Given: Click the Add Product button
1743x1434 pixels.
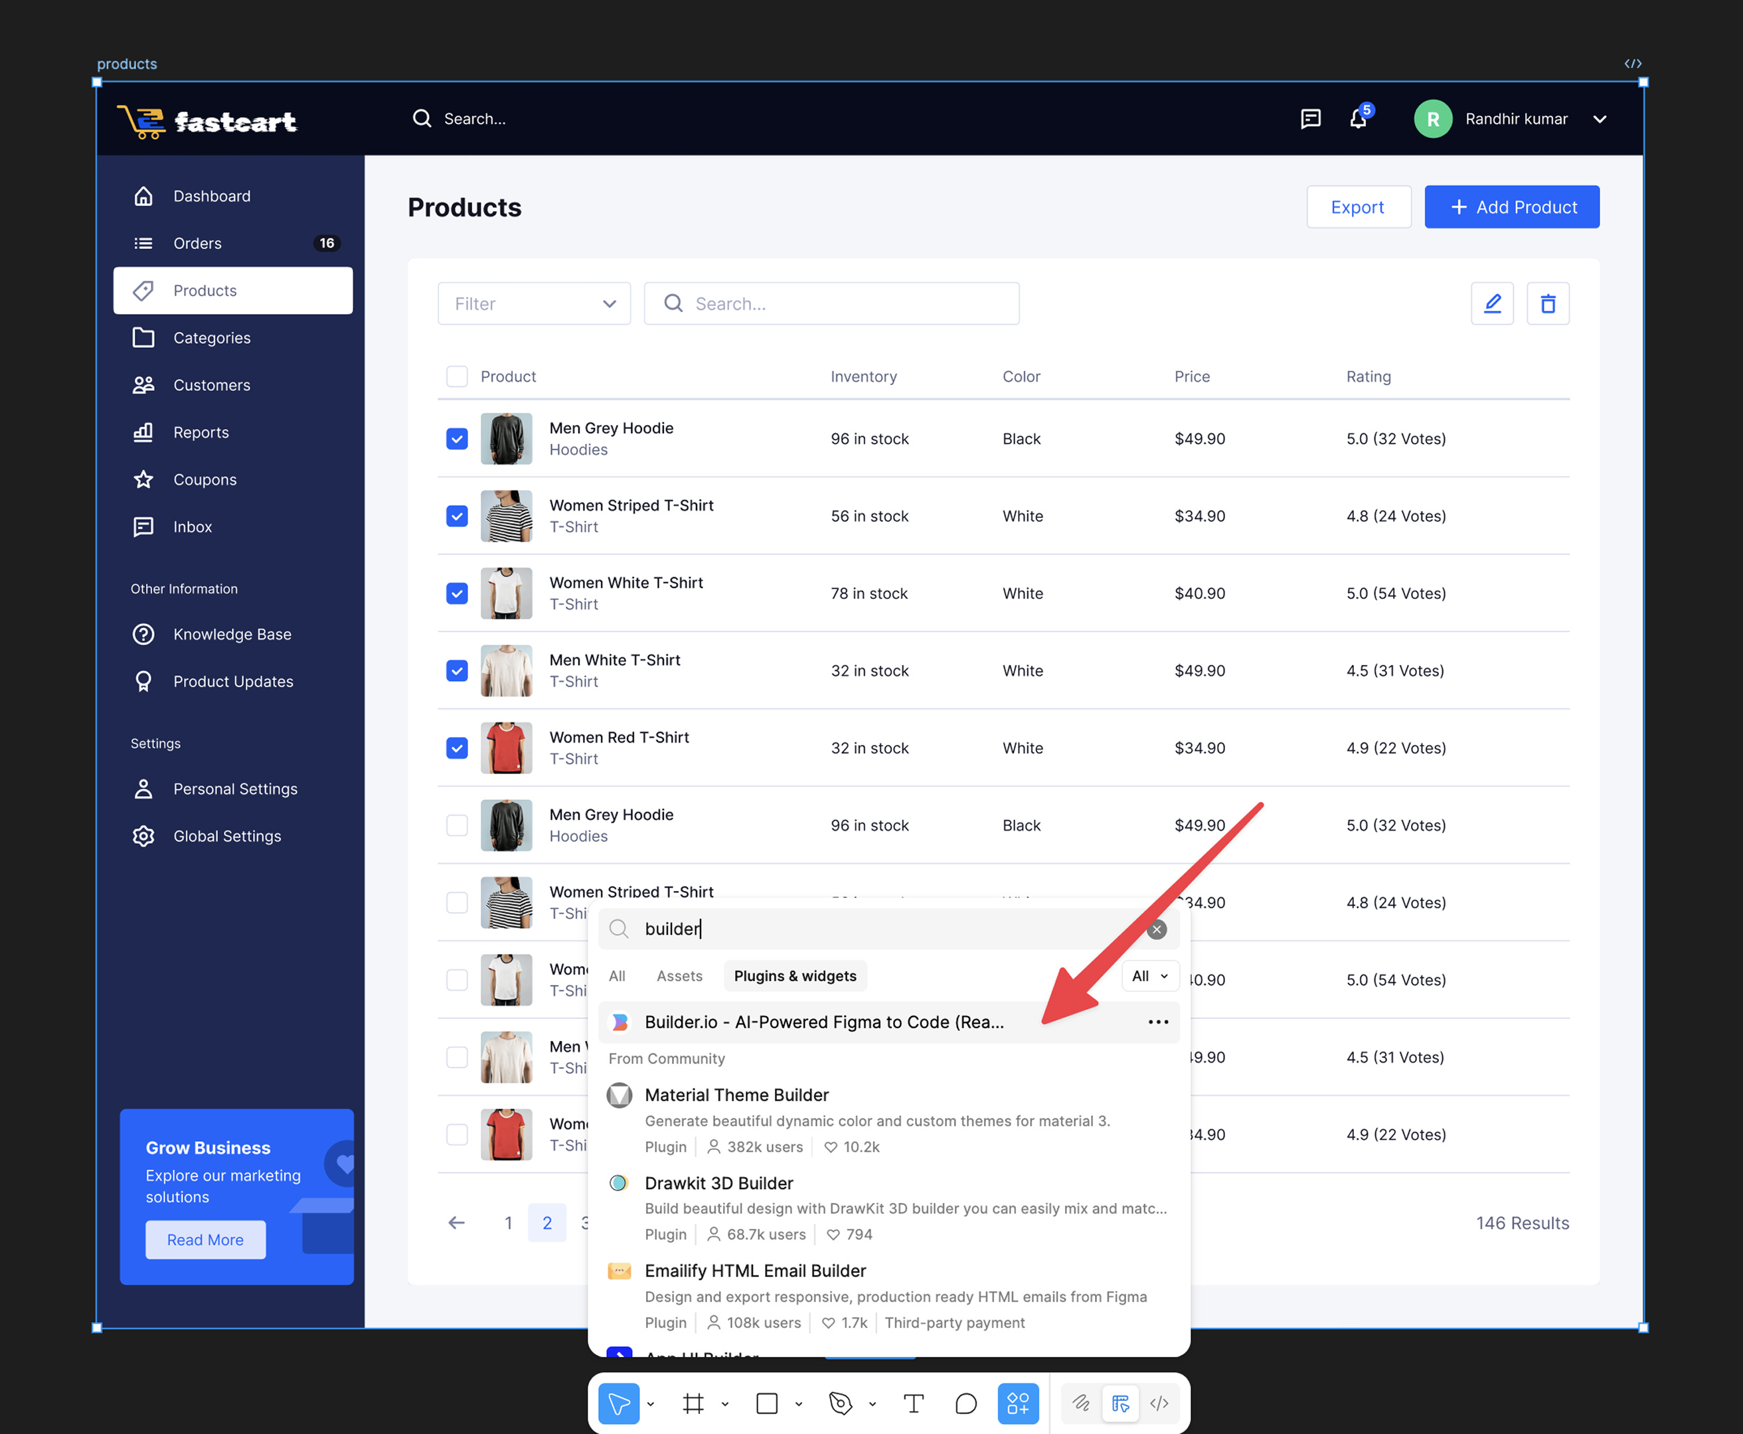Looking at the screenshot, I should pos(1512,207).
